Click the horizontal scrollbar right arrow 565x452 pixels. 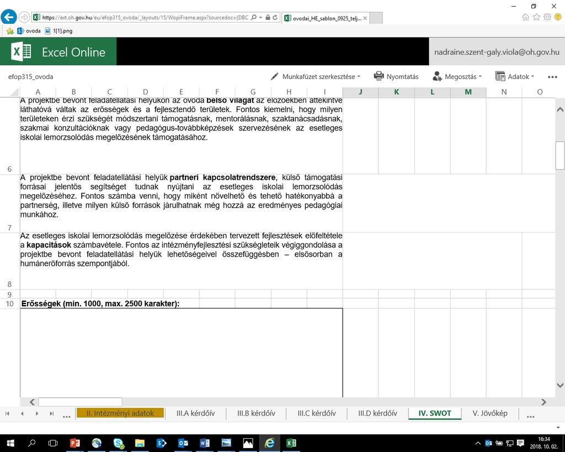pyautogui.click(x=543, y=402)
